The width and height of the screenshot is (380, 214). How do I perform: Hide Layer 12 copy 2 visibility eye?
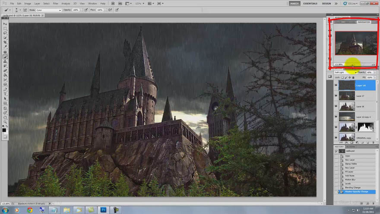coord(336,117)
